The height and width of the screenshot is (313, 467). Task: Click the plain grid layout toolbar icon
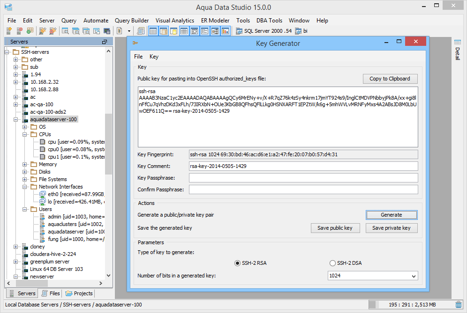pyautogui.click(x=184, y=30)
